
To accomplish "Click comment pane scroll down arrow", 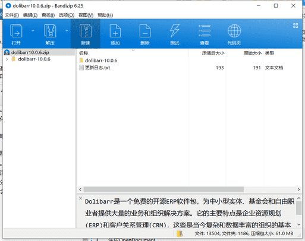I will coord(299,224).
